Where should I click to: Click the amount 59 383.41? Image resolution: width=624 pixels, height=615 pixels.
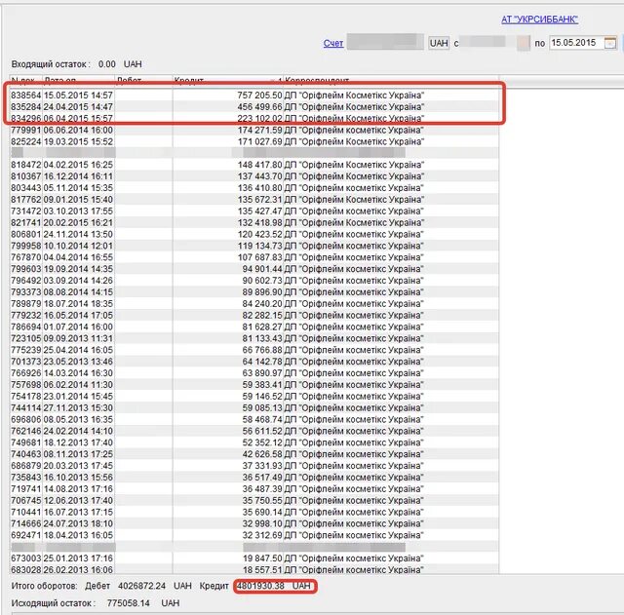(262, 385)
